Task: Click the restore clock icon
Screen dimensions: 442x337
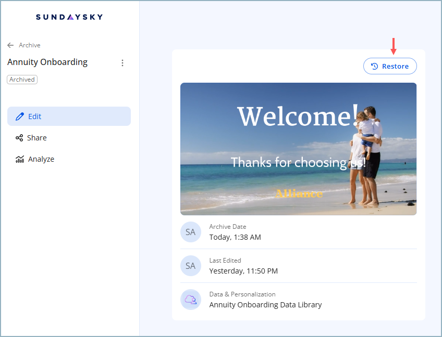Action: point(374,66)
